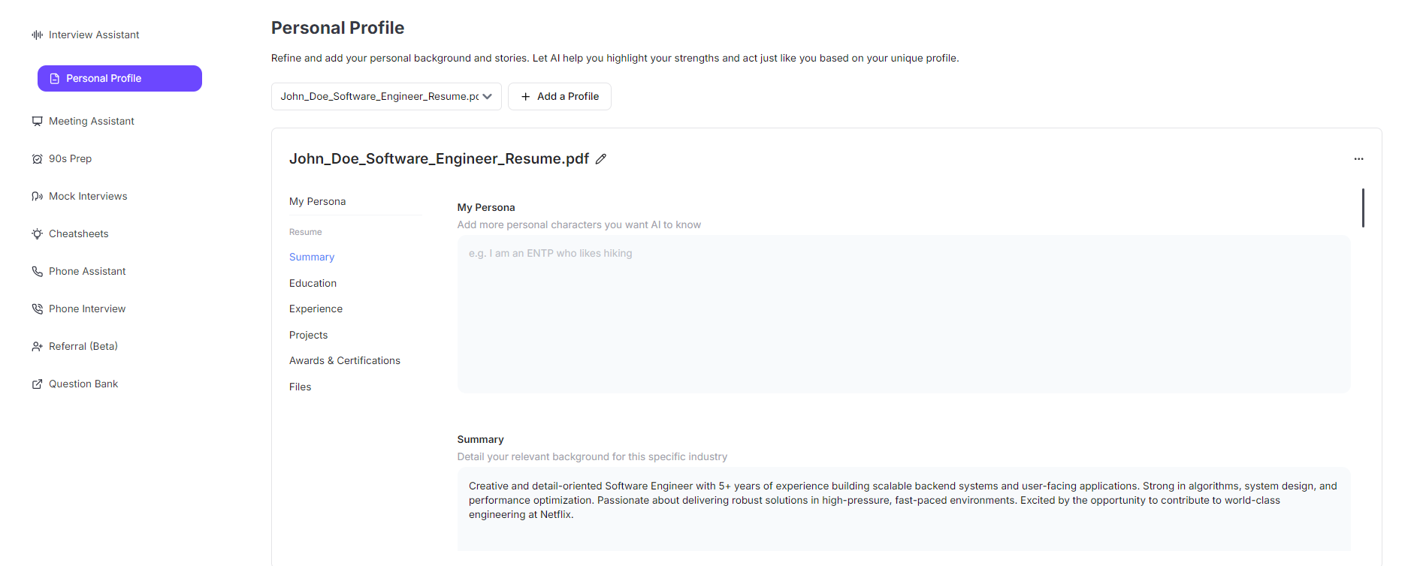Click the Meeting Assistant monitor icon
Viewport: 1417px width, 566px height.
[x=37, y=121]
